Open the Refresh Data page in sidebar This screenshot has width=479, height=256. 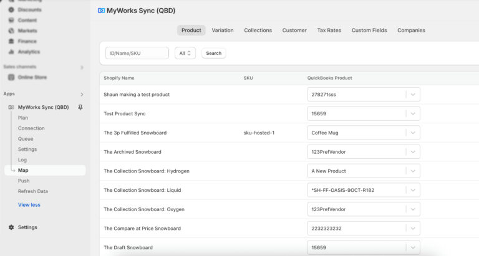pyautogui.click(x=32, y=191)
